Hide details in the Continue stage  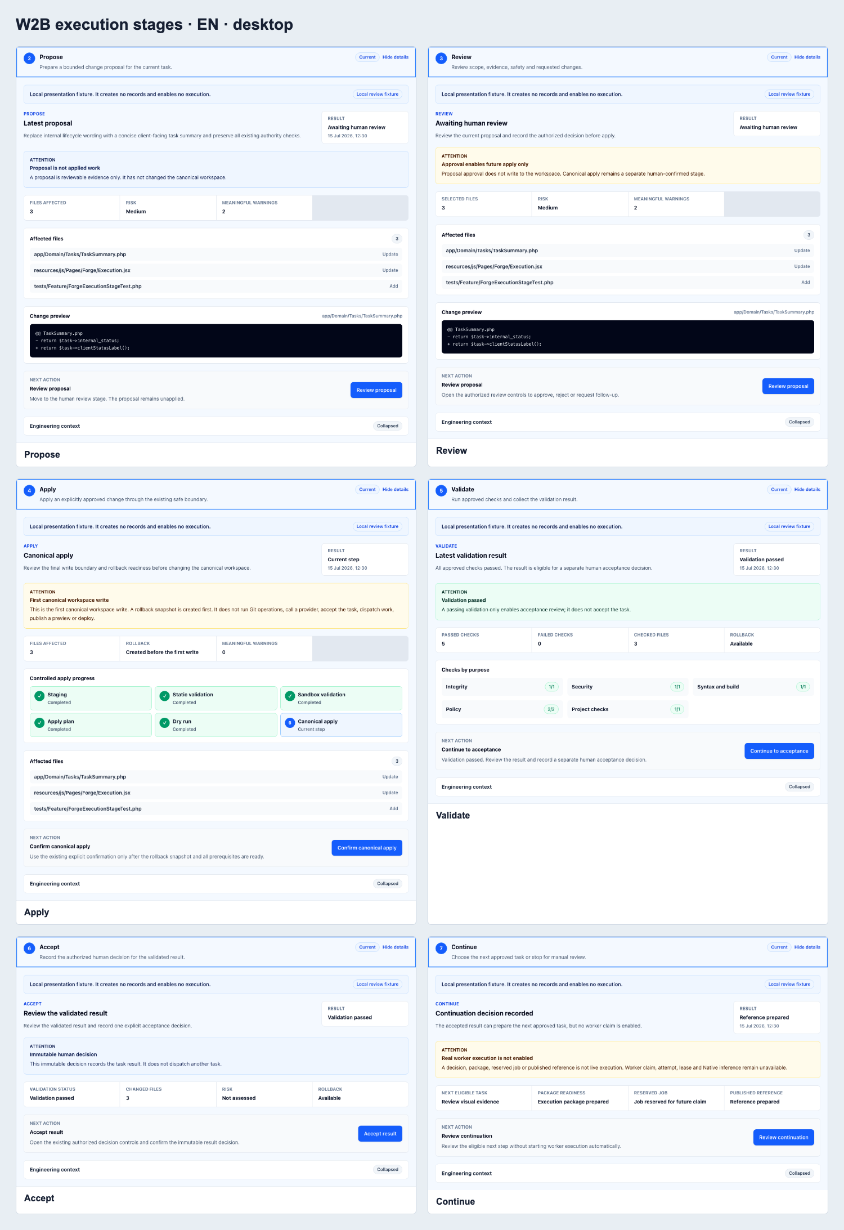pos(807,947)
